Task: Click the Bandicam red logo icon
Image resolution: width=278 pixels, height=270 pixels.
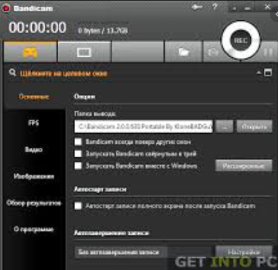Action: (6, 8)
